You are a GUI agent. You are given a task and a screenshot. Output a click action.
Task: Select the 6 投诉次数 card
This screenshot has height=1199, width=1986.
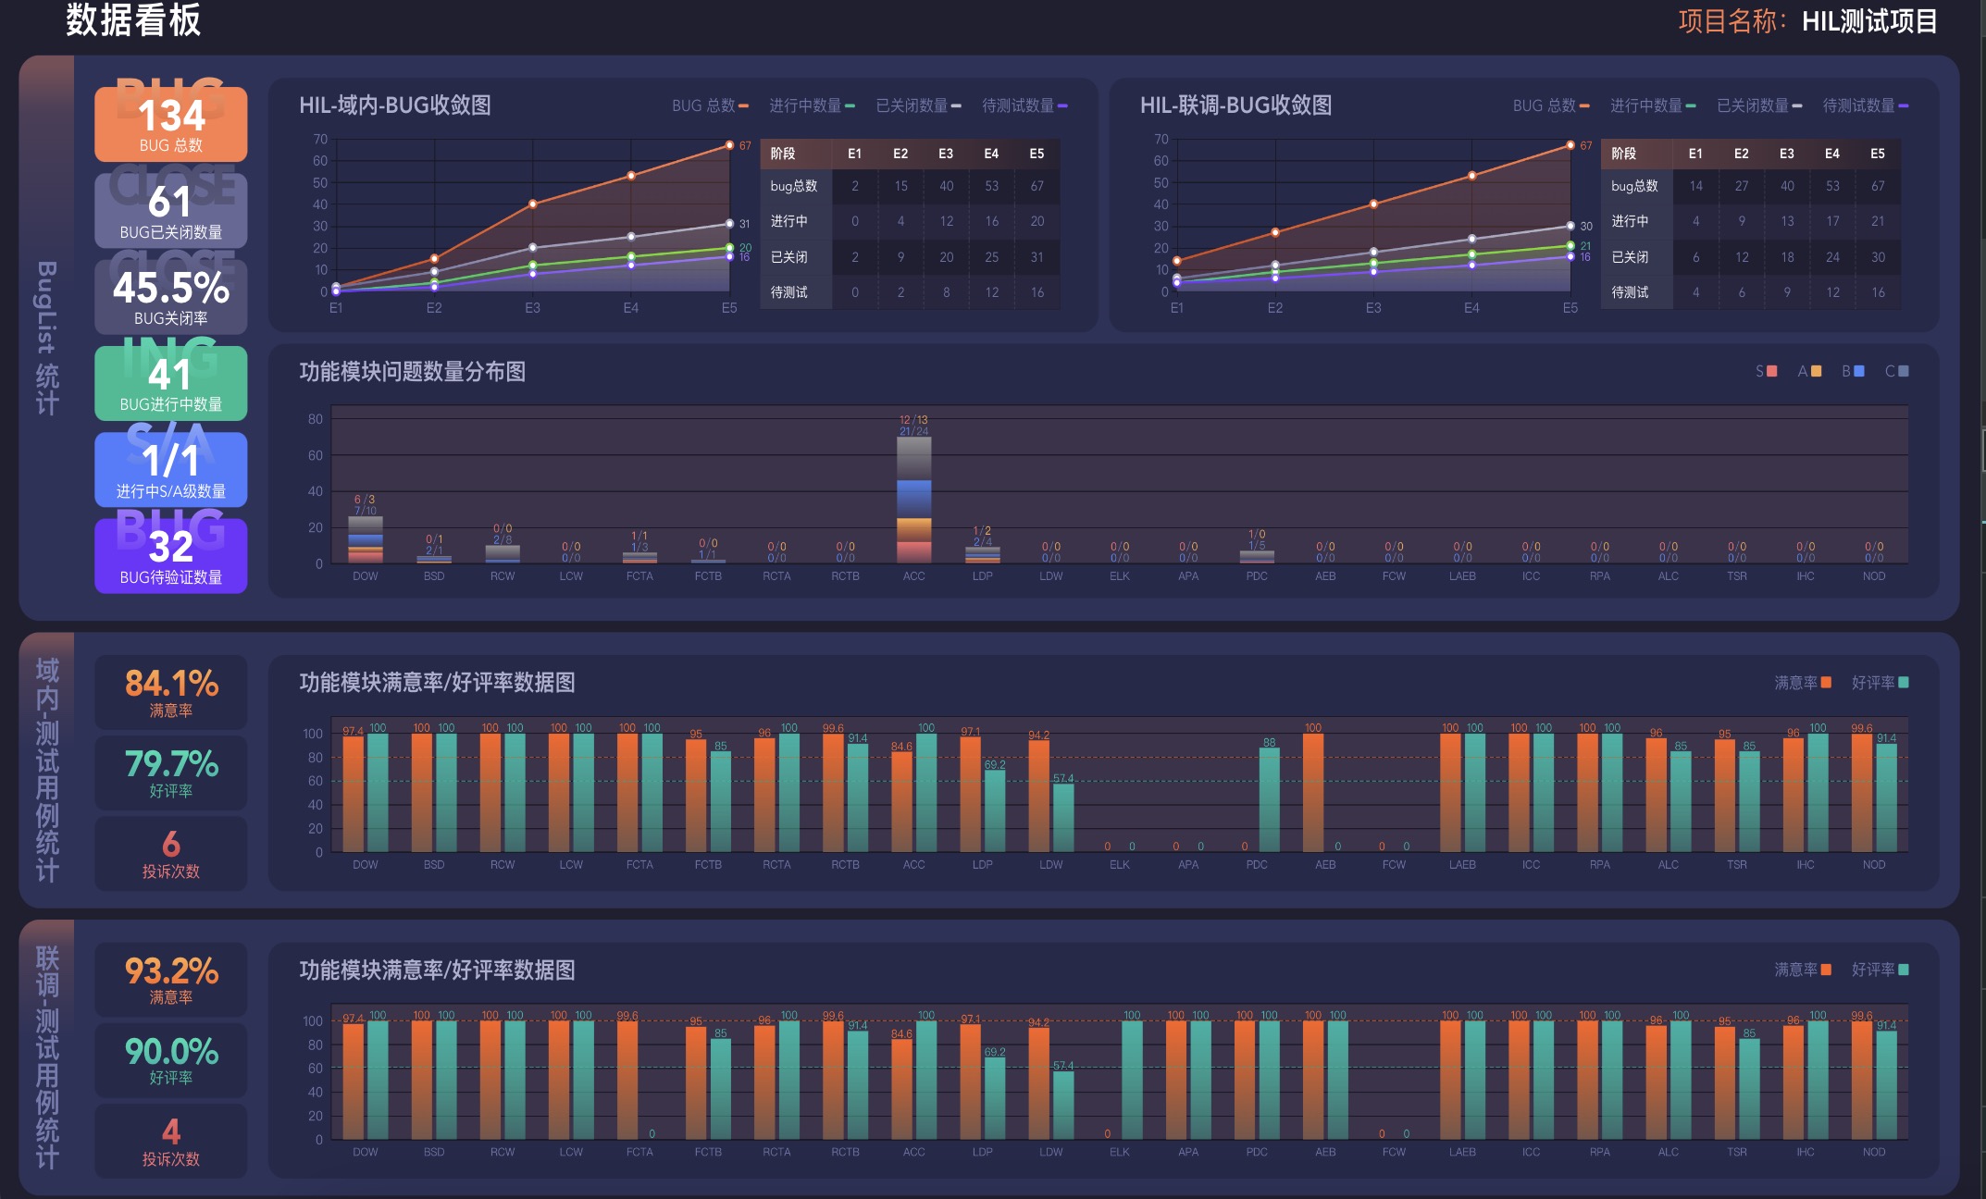point(171,854)
